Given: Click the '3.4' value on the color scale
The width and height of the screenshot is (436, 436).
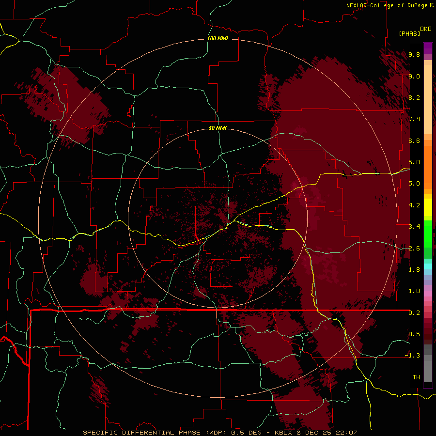Looking at the screenshot, I should pos(414,227).
